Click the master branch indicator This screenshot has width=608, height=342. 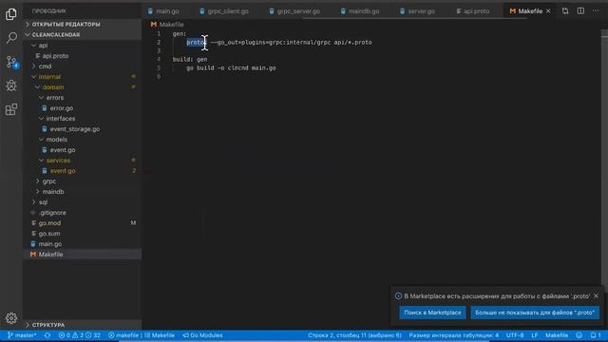tap(22, 335)
